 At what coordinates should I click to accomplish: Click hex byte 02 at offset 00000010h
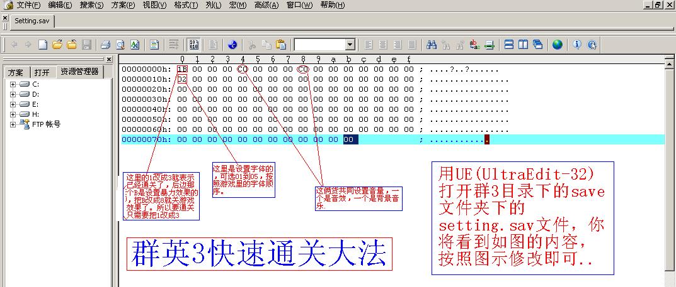182,79
